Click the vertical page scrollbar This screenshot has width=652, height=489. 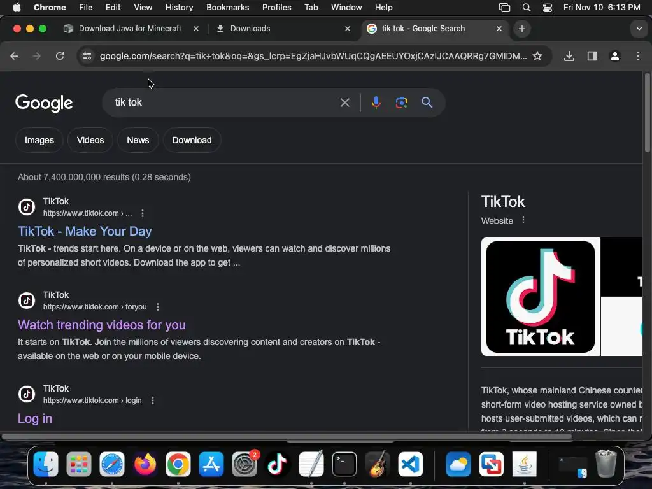pyautogui.click(x=648, y=113)
